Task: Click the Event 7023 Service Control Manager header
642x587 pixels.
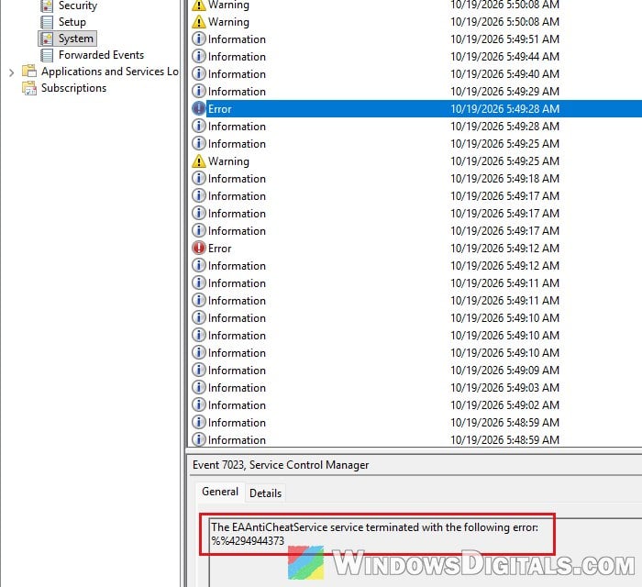Action: 281,465
